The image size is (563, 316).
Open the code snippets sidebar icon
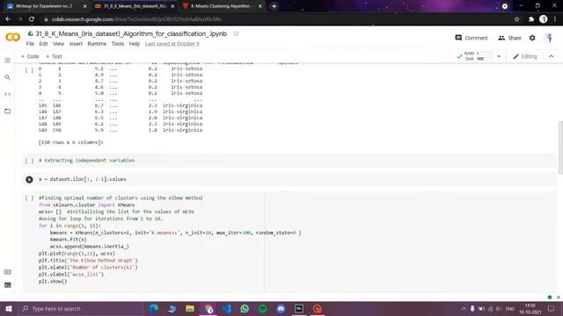(8, 94)
